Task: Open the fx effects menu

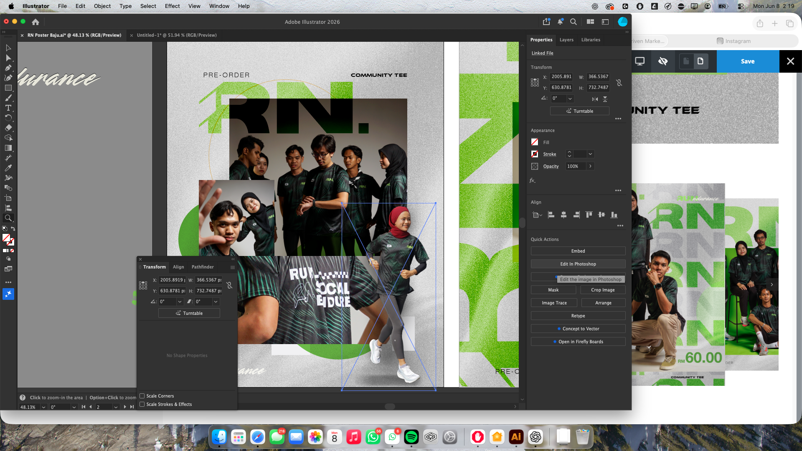Action: click(x=533, y=181)
